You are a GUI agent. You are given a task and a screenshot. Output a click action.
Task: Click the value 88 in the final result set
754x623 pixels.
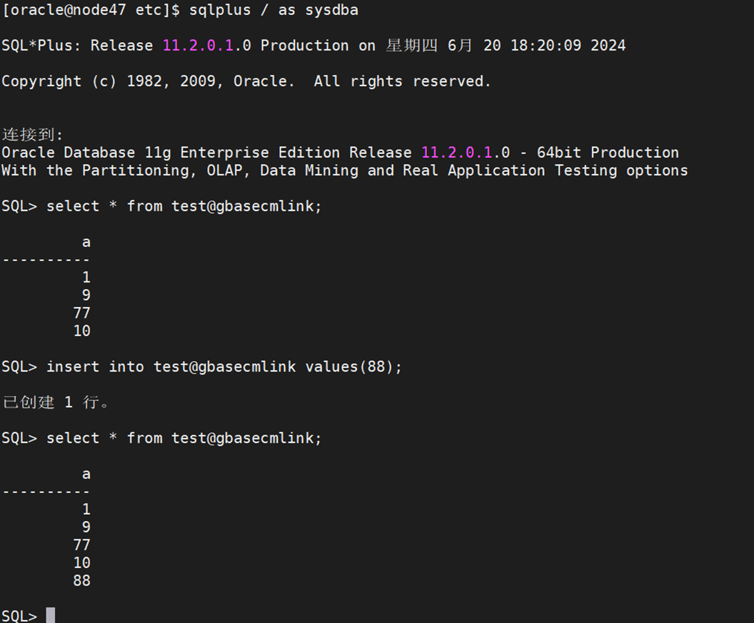pyautogui.click(x=81, y=581)
